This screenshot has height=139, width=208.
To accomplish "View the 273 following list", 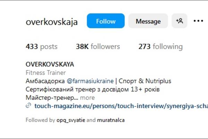I will pos(161,47).
